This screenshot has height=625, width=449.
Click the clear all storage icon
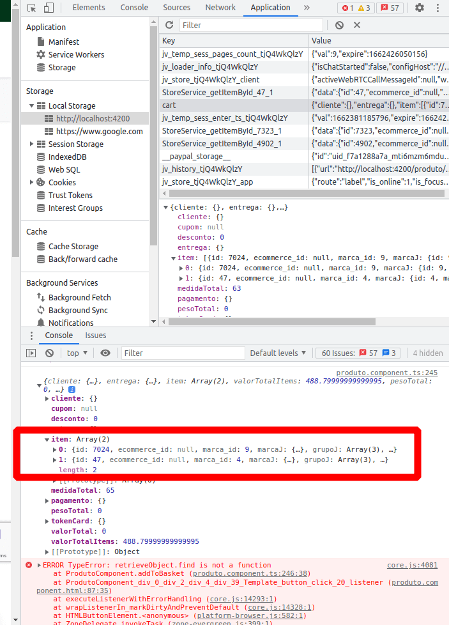click(339, 25)
